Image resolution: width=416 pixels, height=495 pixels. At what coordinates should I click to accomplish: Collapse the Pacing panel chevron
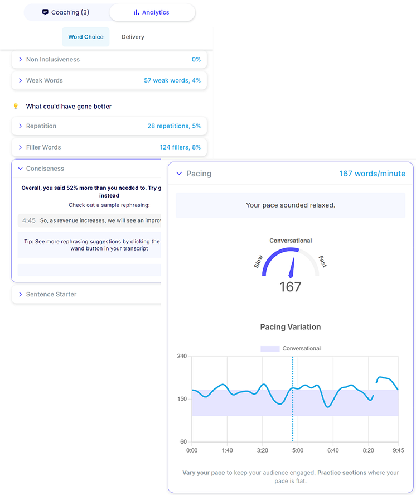[x=179, y=174]
